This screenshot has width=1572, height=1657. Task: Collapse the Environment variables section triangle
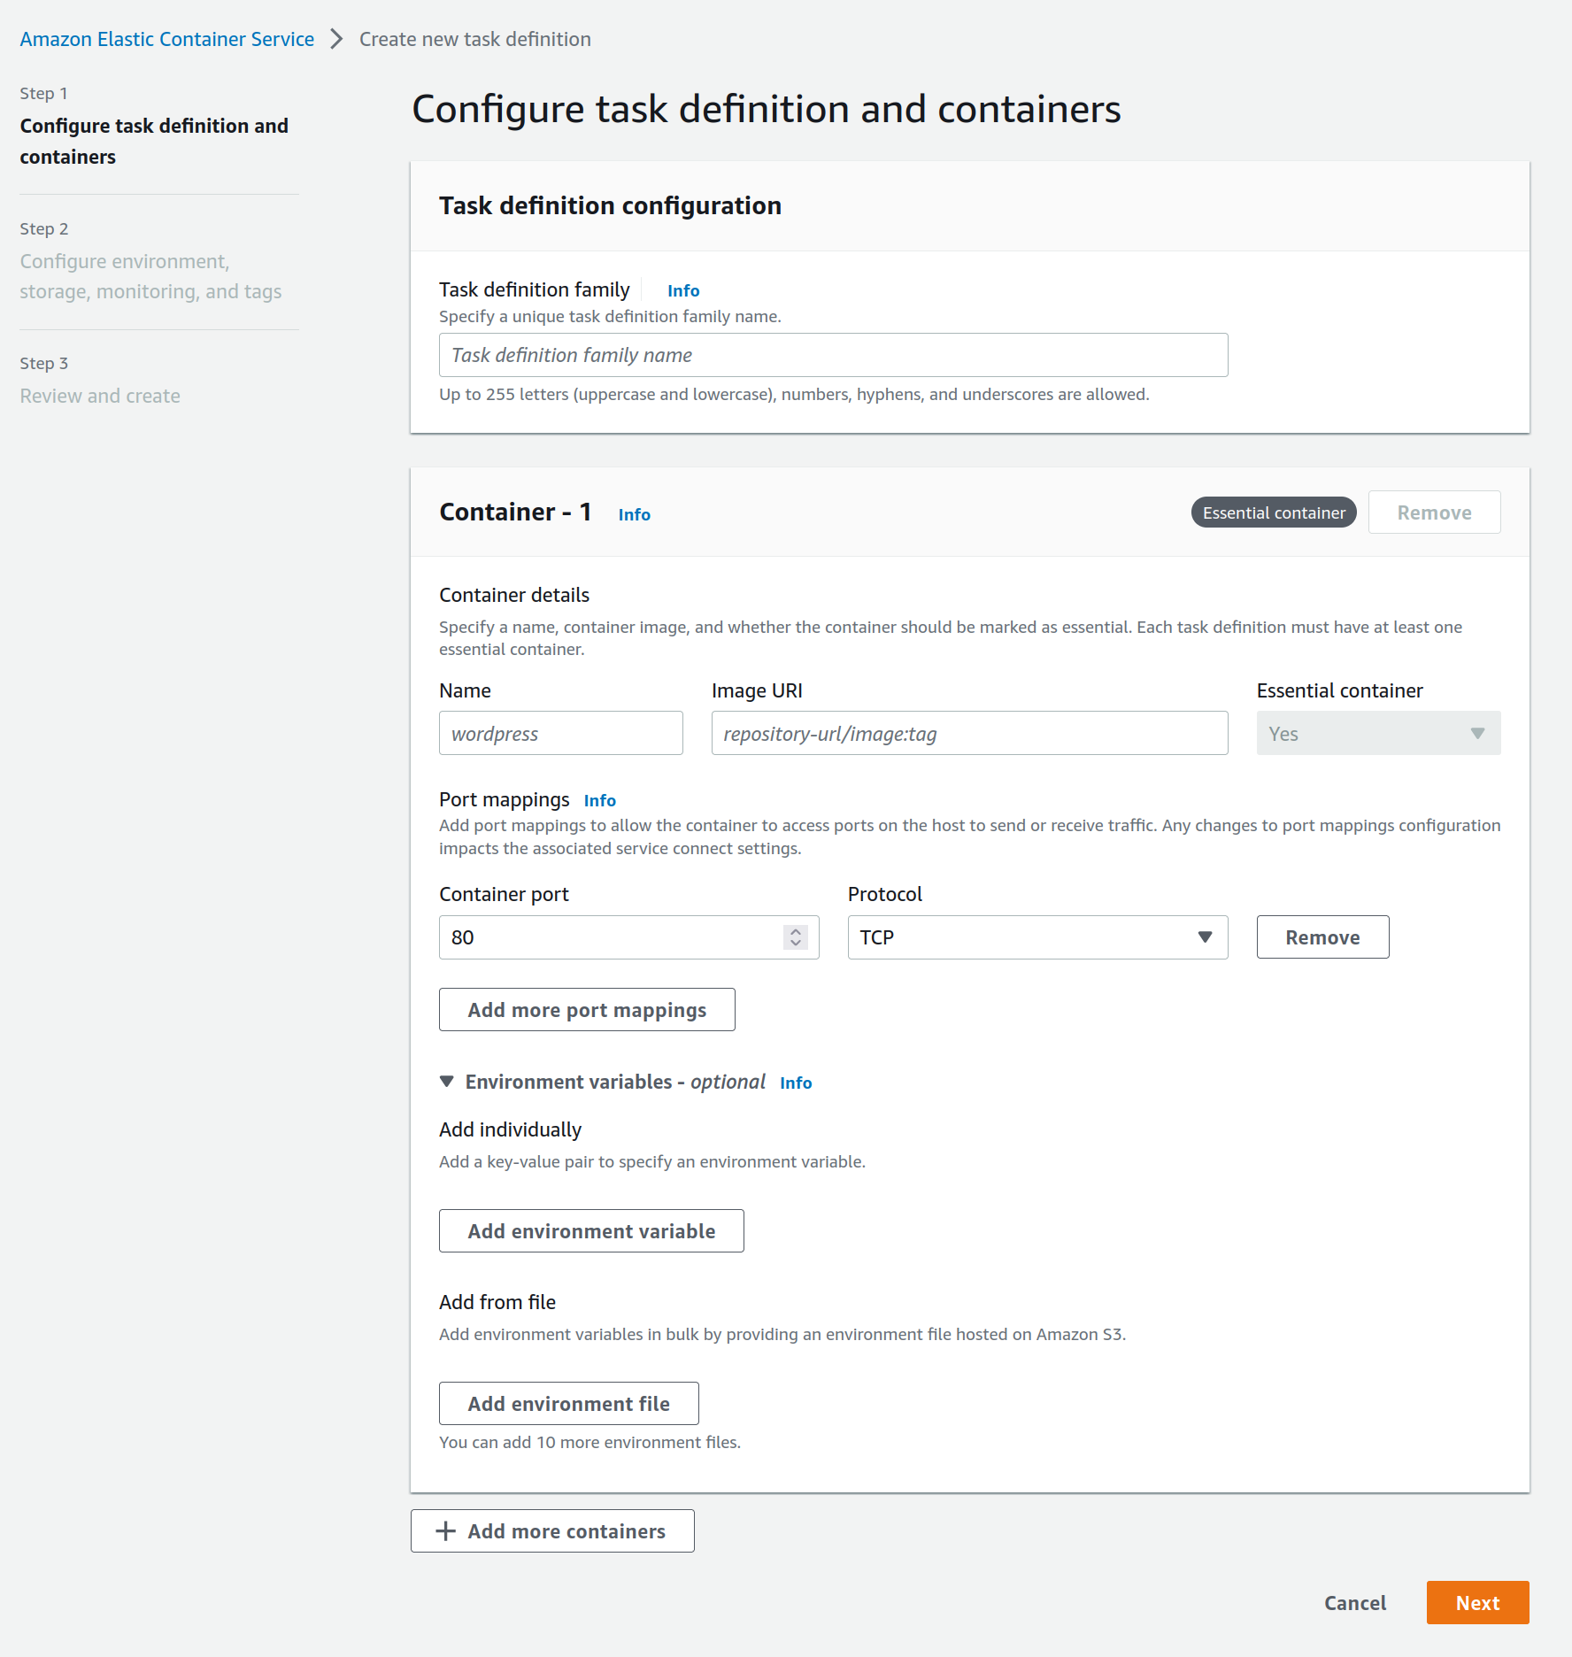tap(447, 1082)
